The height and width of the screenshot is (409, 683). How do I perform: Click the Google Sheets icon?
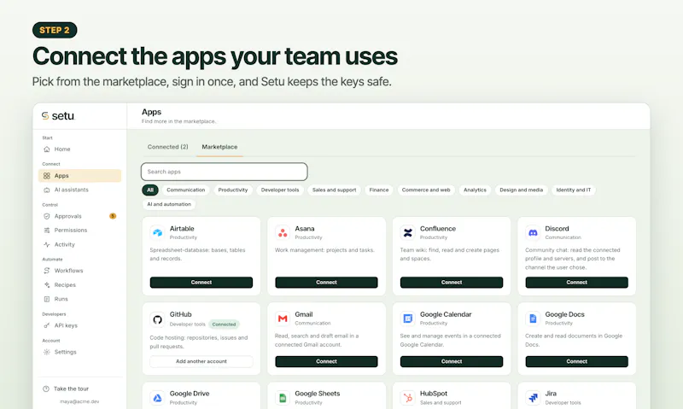283,398
